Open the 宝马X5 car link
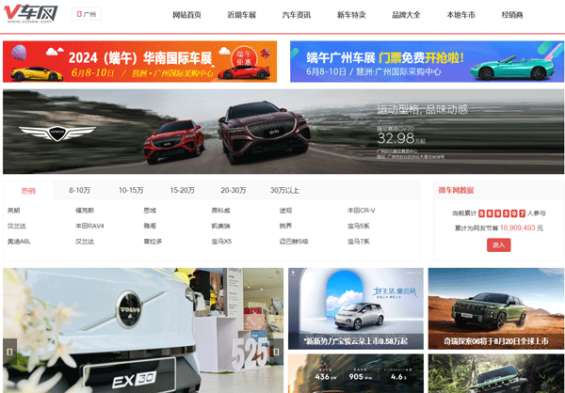 click(221, 242)
